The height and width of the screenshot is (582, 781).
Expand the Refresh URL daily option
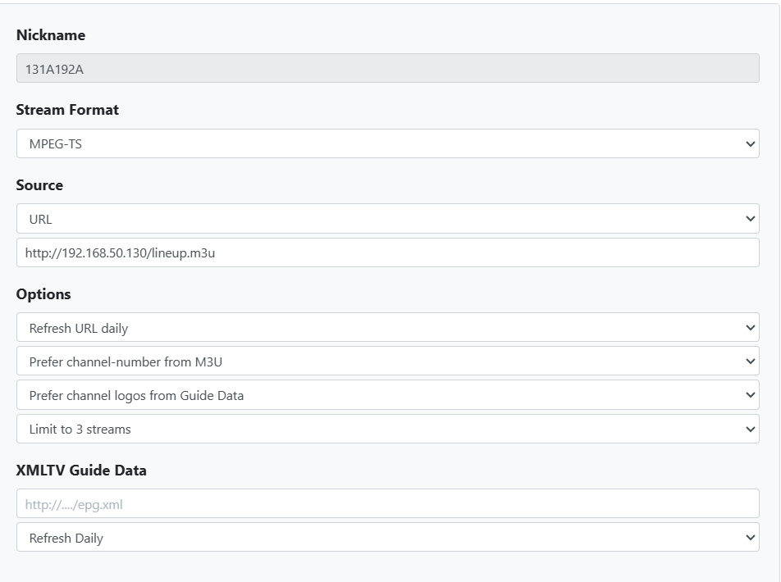pos(387,328)
